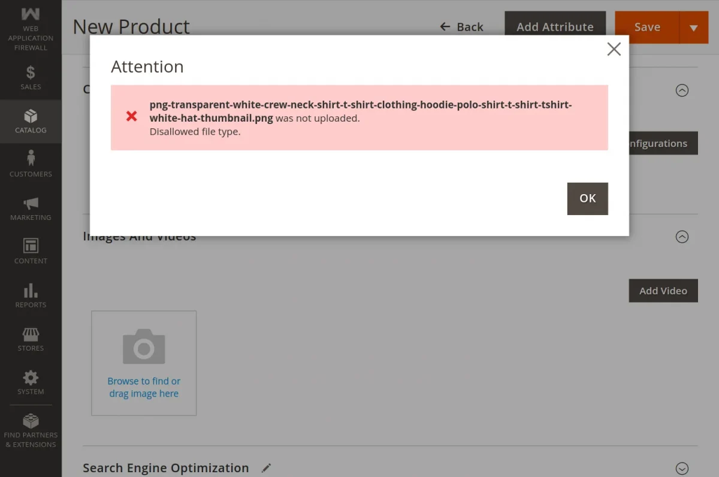Click the Add Video button

(663, 291)
